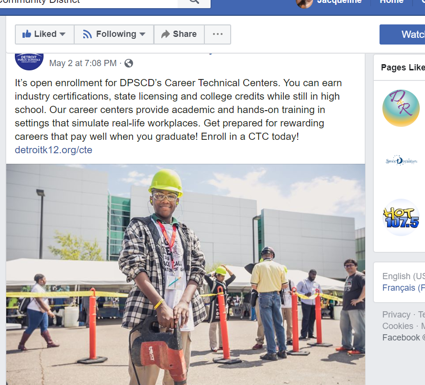
Task: Expand the Following dropdown arrow
Action: [142, 34]
